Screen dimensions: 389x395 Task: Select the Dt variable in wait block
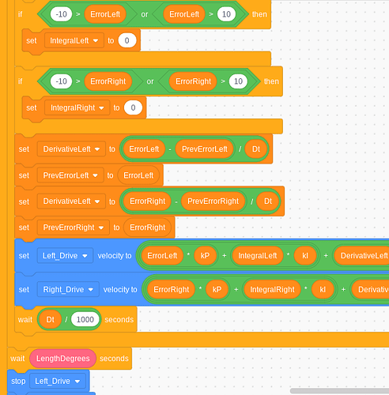[x=50, y=319]
